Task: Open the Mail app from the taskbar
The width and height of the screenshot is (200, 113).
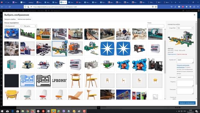Action: (7, 111)
